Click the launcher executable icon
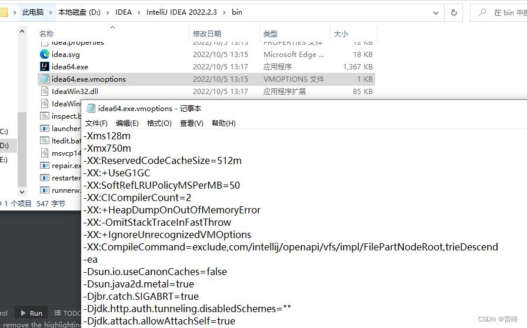 point(44,128)
